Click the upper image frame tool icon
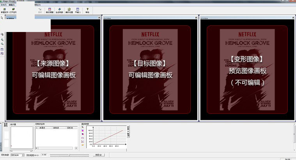296x160 pixels. click(x=2, y=49)
